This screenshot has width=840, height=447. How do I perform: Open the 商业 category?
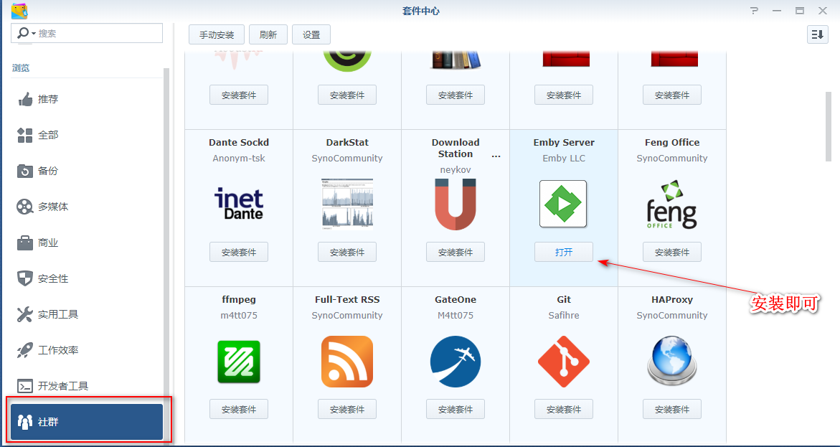87,243
